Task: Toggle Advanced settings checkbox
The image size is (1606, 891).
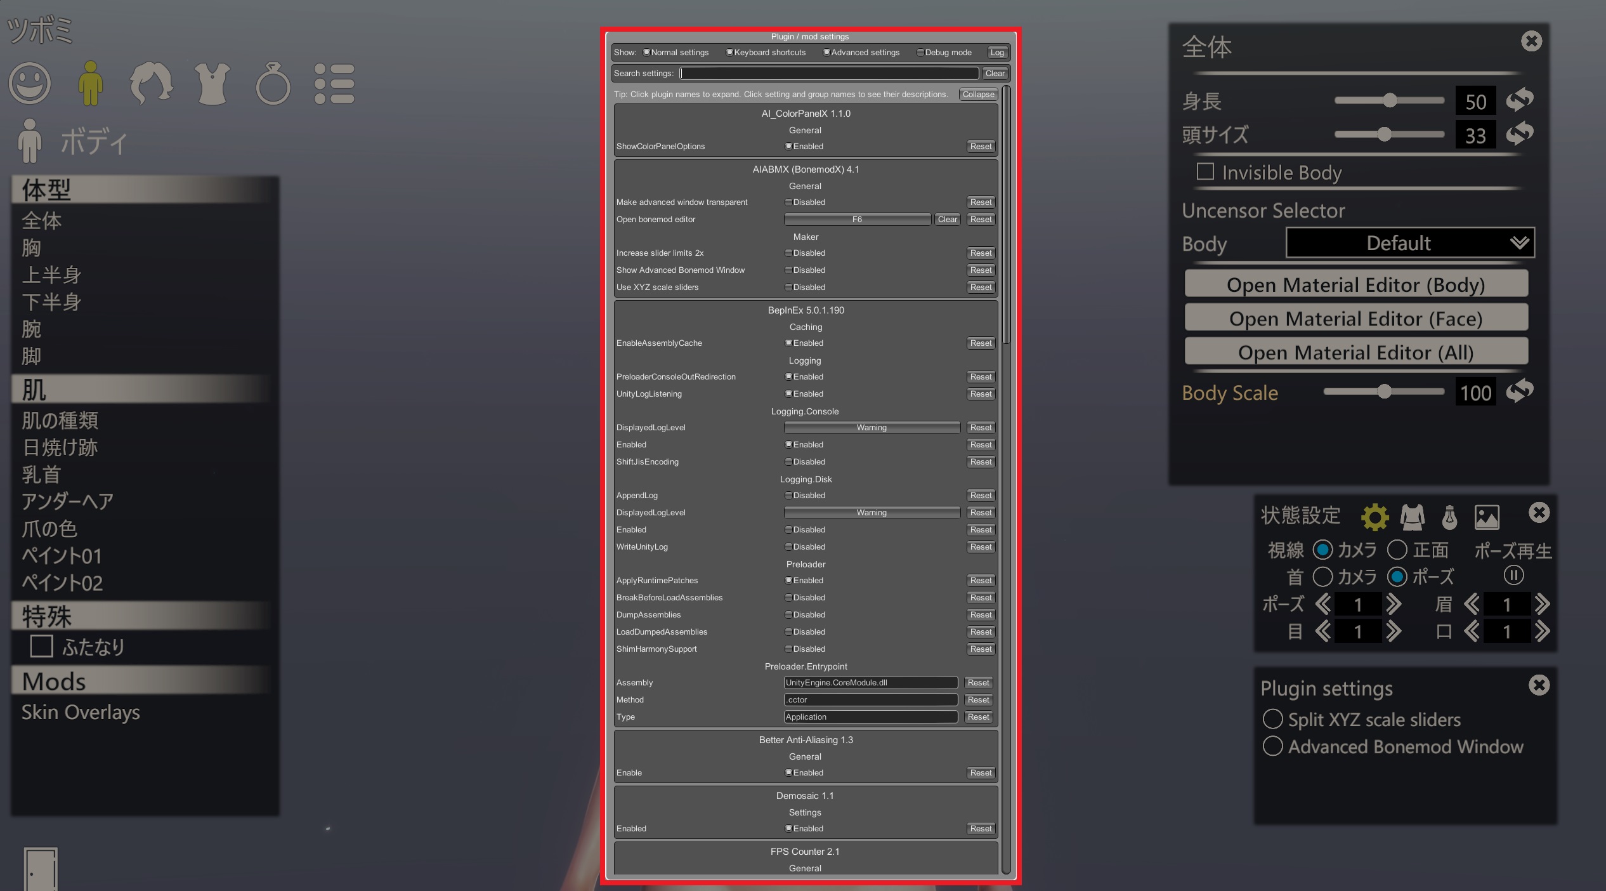Action: pyautogui.click(x=826, y=52)
